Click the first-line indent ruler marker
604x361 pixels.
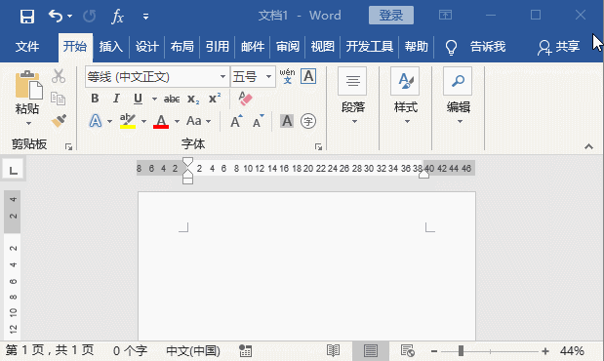click(x=187, y=162)
